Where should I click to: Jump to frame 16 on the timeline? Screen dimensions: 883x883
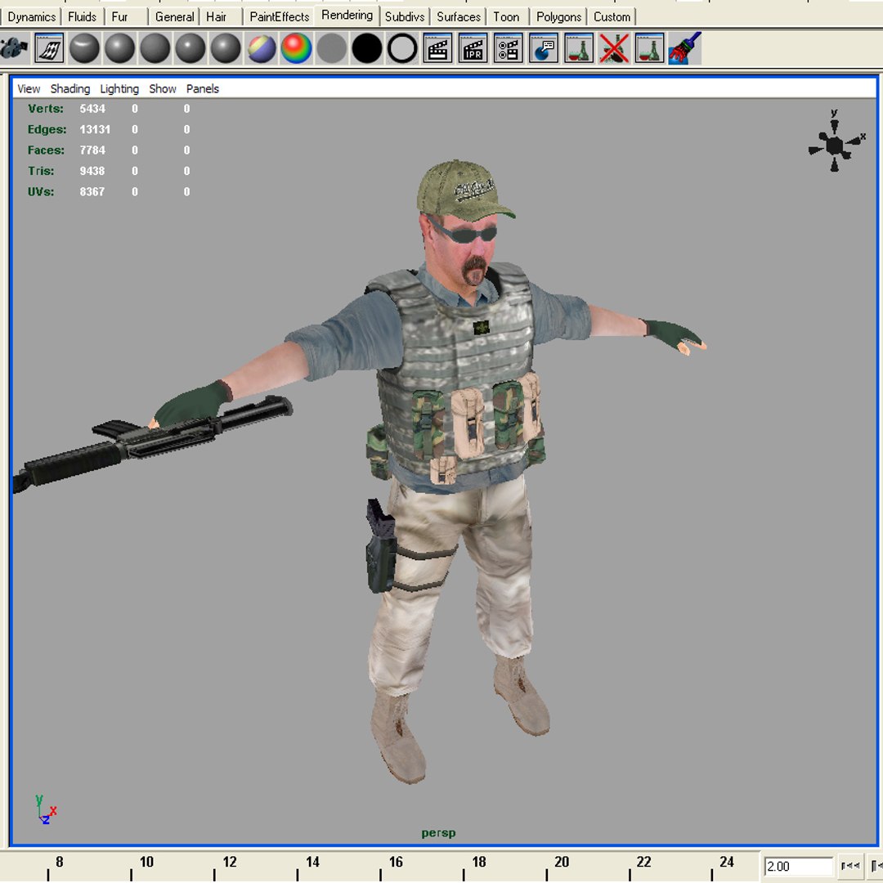point(396,863)
